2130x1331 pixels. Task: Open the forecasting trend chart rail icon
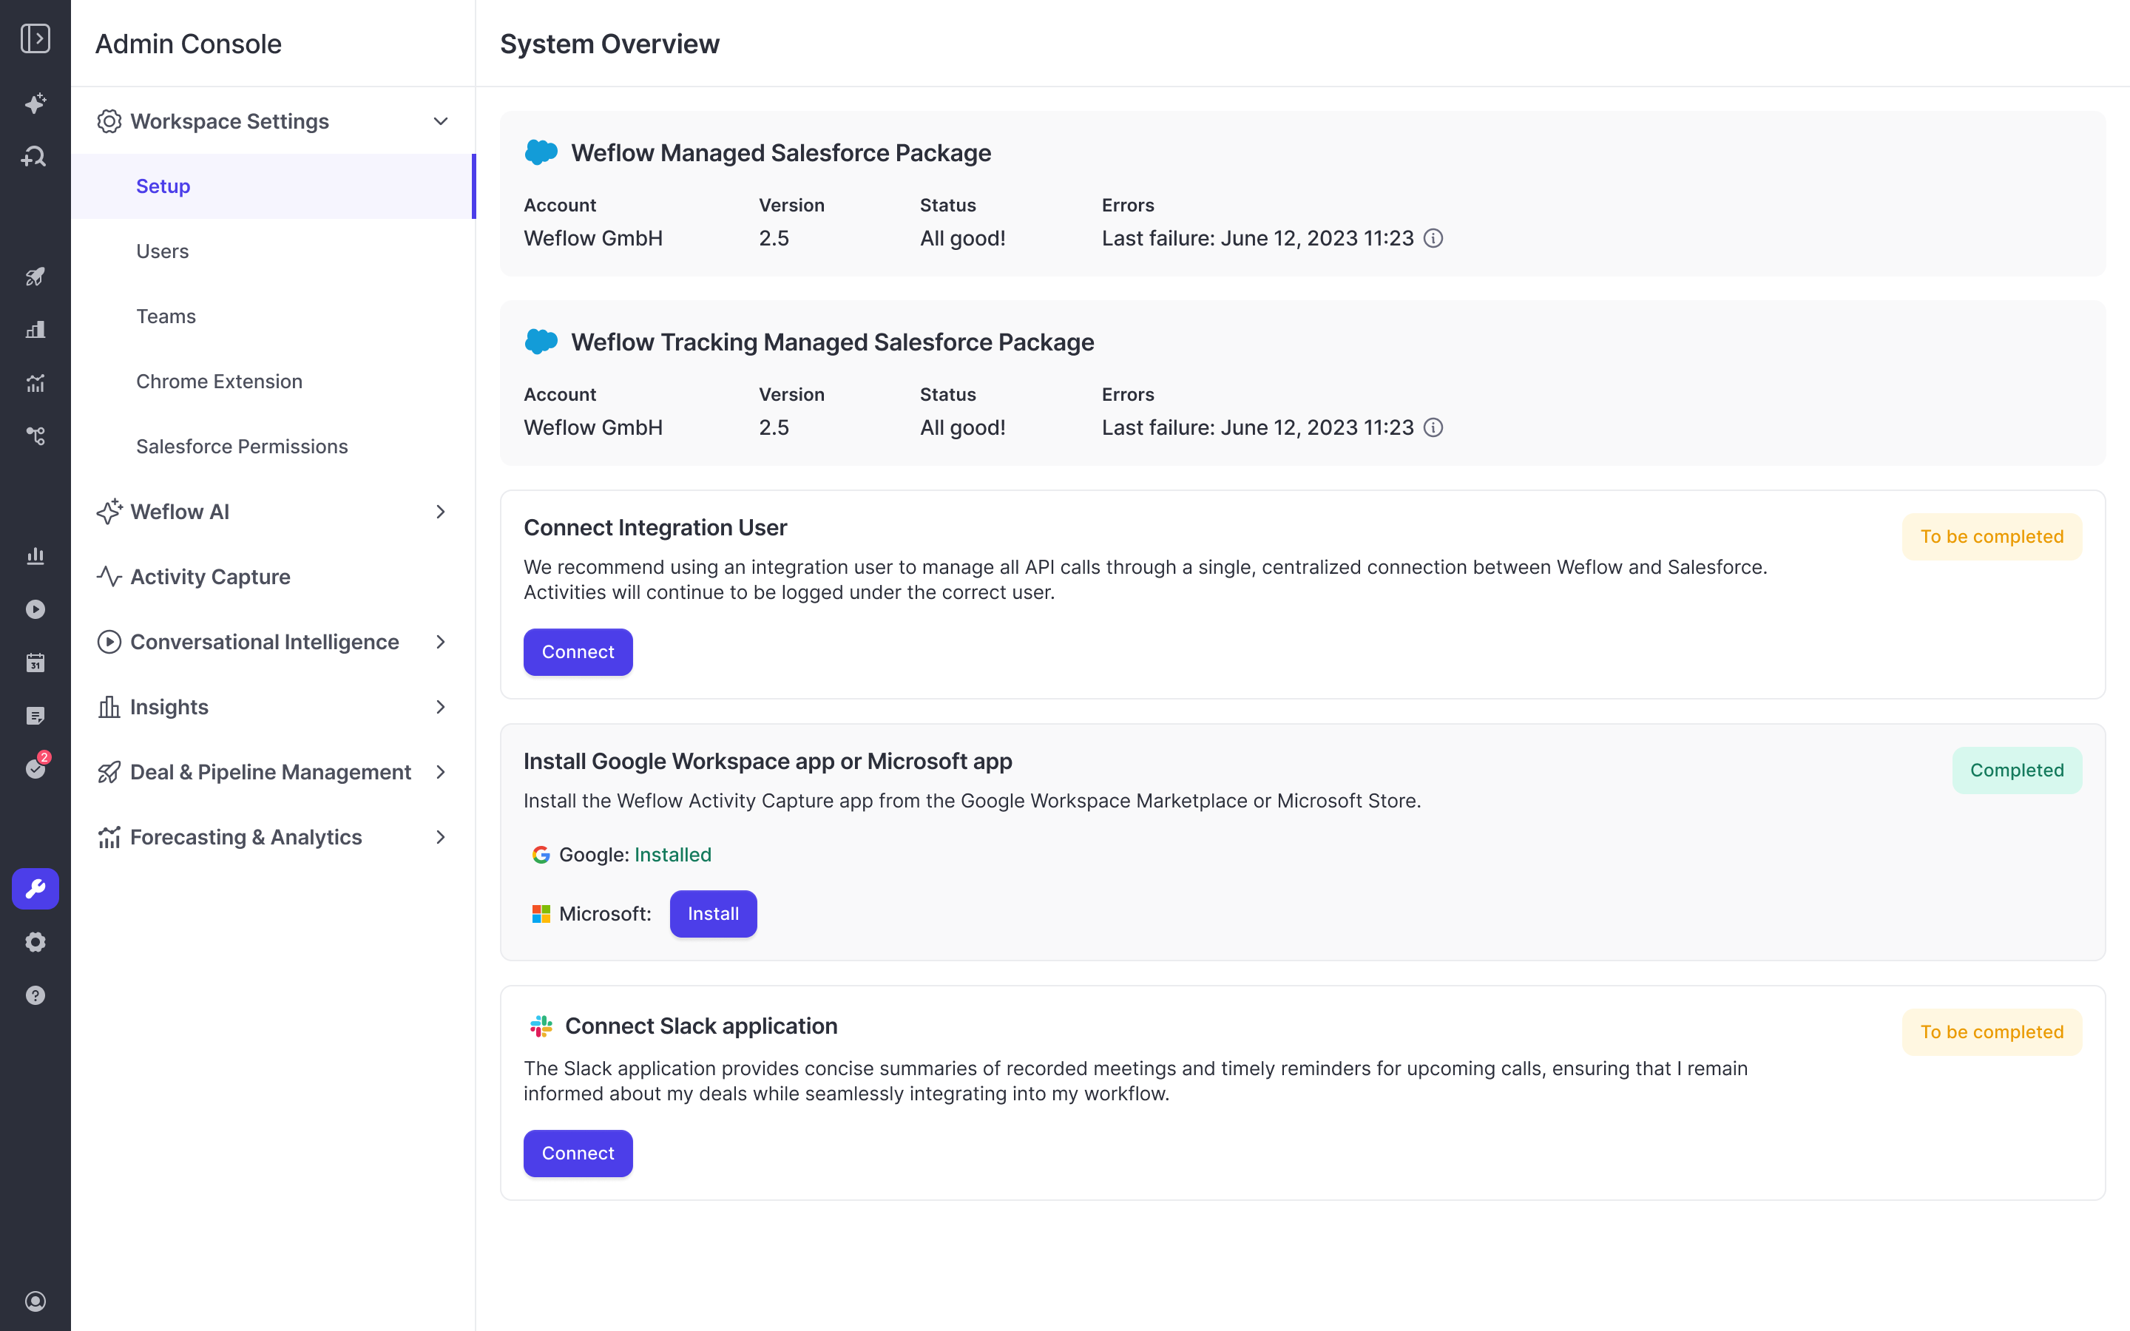tap(35, 383)
